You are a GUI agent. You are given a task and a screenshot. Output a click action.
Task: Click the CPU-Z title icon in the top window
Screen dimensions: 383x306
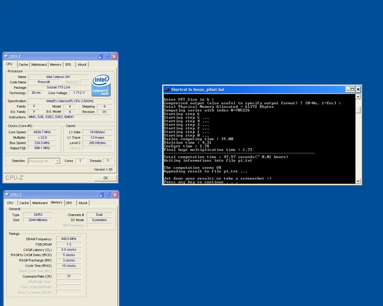(x=6, y=56)
